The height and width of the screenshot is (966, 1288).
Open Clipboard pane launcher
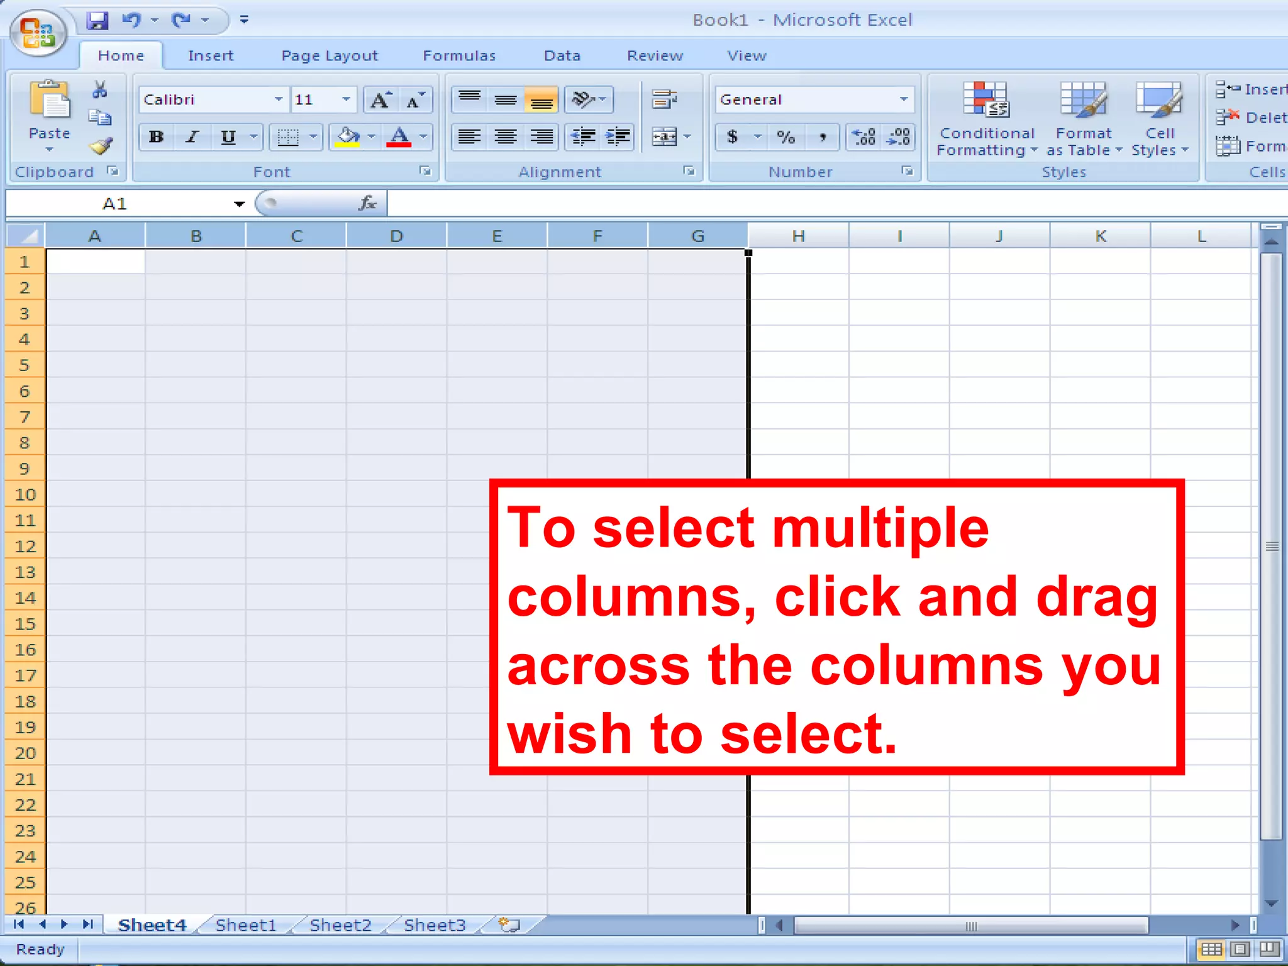113,171
